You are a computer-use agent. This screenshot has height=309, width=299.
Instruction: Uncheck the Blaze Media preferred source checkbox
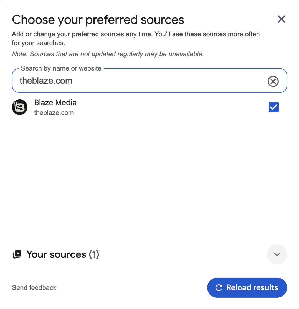pos(273,107)
